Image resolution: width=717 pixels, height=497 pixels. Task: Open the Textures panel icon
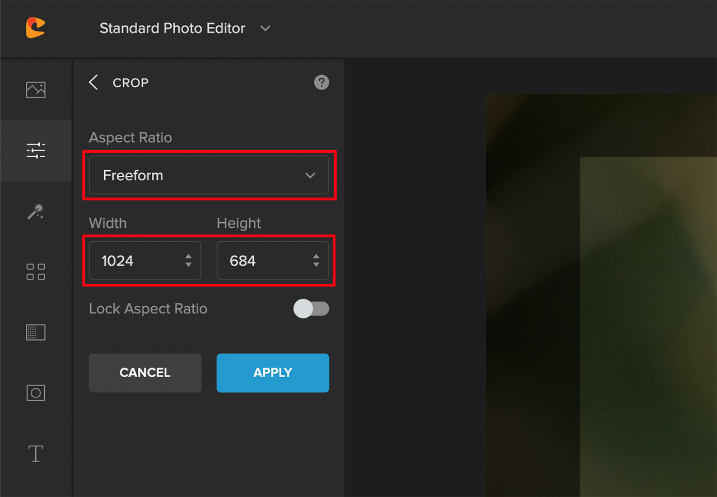[35, 332]
